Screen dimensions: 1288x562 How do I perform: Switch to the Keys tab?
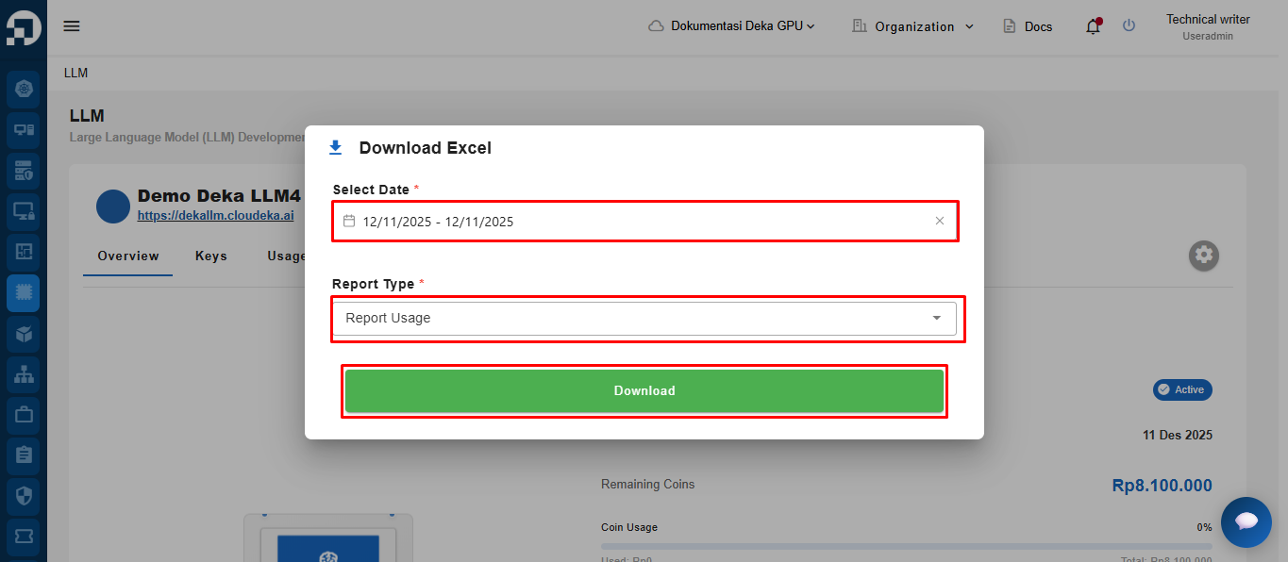(211, 256)
